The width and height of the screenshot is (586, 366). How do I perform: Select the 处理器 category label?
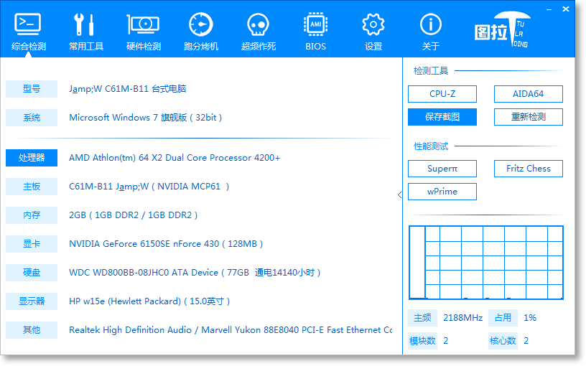pos(32,158)
